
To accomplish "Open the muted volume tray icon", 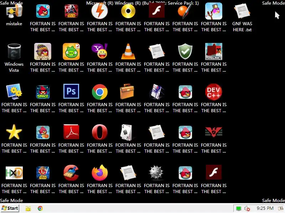I will coord(247,209).
